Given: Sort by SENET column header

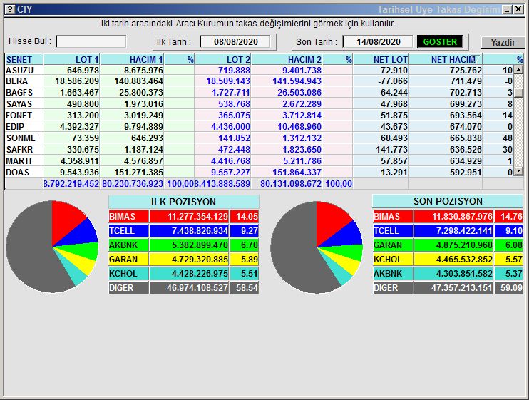Looking at the screenshot, I should point(24,59).
